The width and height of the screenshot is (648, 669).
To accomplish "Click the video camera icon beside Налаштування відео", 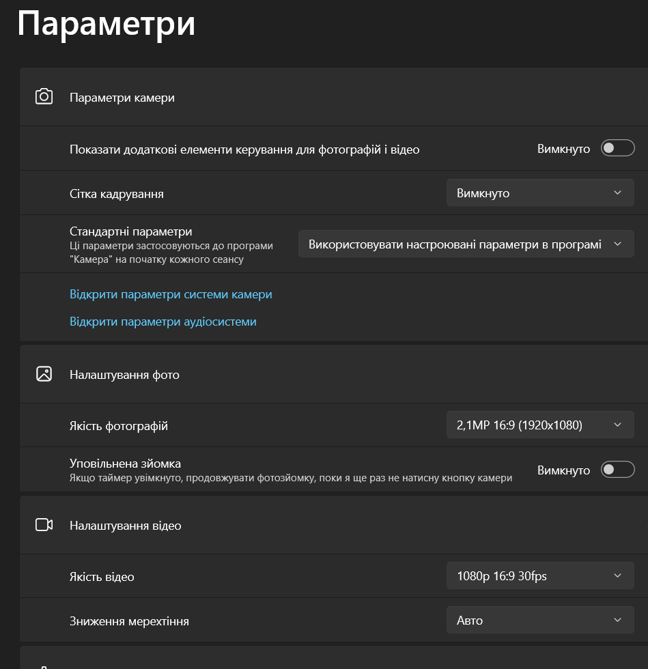I will pyautogui.click(x=44, y=525).
